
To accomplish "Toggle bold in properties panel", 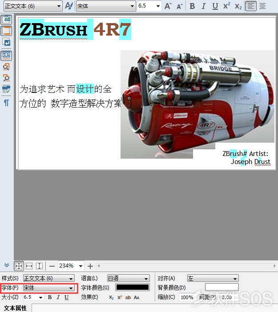I will (x=50, y=297).
